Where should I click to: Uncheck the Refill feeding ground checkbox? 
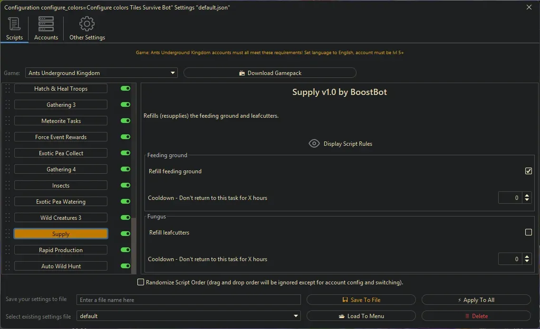click(528, 170)
